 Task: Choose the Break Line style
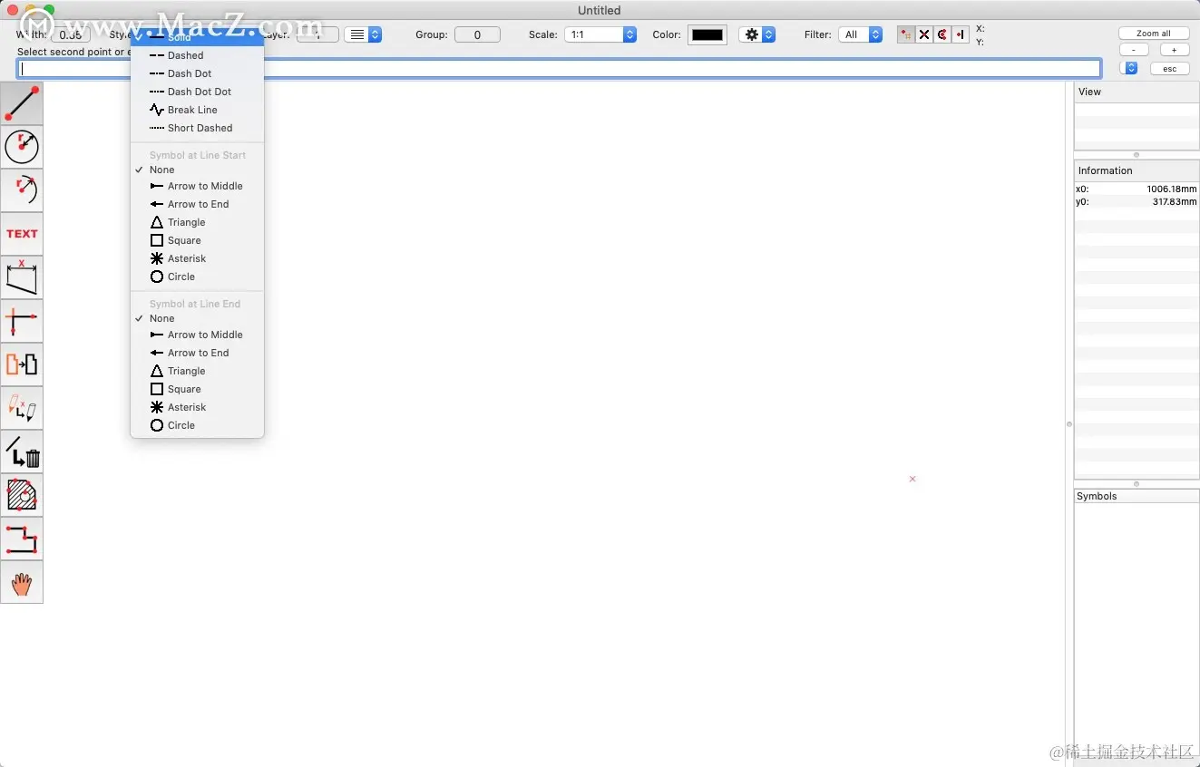pyautogui.click(x=197, y=110)
